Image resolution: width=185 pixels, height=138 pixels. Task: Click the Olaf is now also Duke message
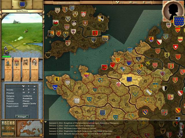click(x=72, y=126)
